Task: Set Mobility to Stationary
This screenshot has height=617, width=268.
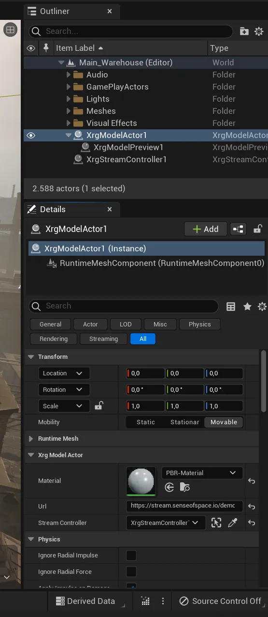Action: 184,422
